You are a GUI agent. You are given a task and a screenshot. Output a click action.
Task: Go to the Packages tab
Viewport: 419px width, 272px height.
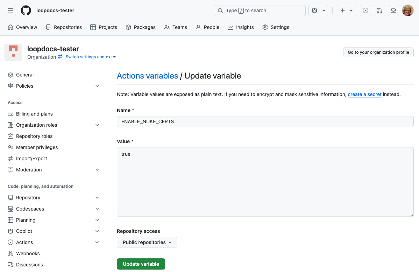point(141,27)
